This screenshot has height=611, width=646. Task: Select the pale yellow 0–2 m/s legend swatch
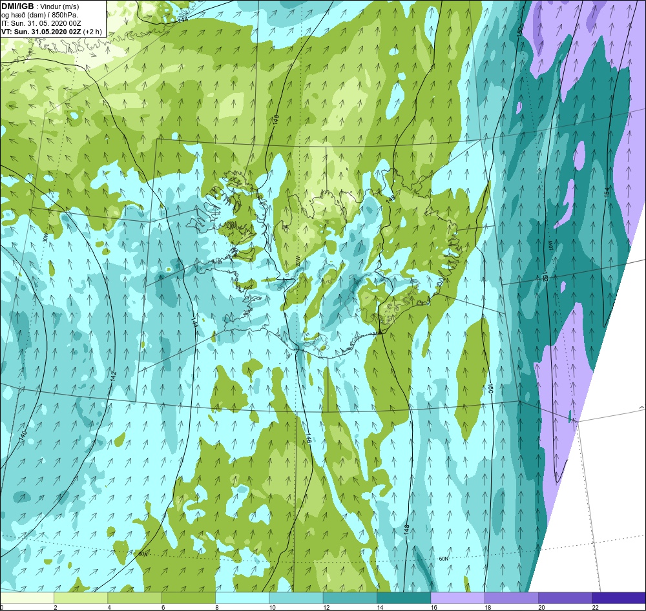pyautogui.click(x=27, y=597)
